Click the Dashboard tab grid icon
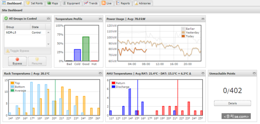The width and height of the screenshot is (260, 124). coord(4,3)
